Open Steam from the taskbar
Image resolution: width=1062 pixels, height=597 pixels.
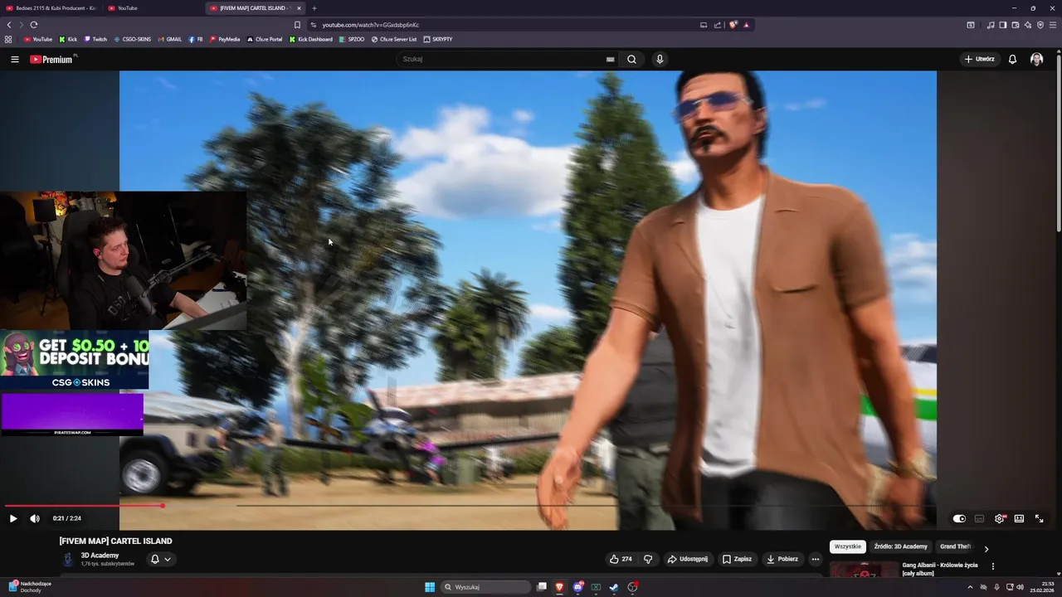tap(614, 587)
